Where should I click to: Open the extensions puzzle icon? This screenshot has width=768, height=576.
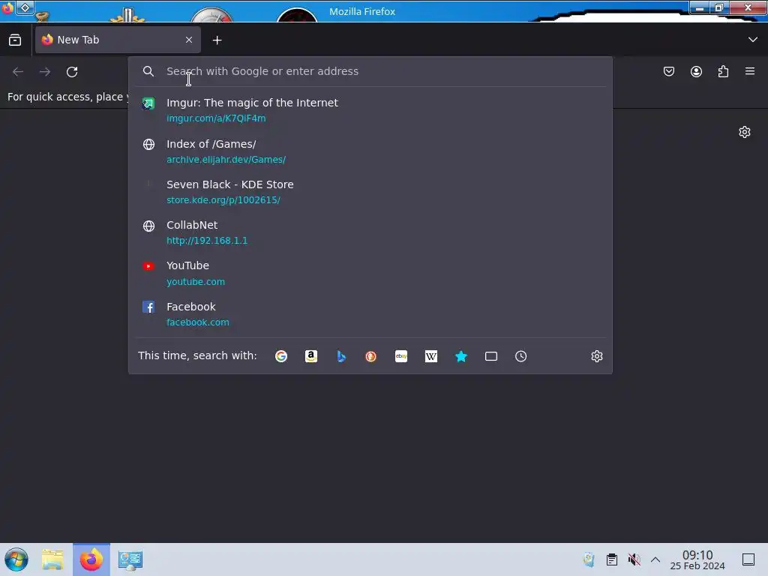click(723, 71)
